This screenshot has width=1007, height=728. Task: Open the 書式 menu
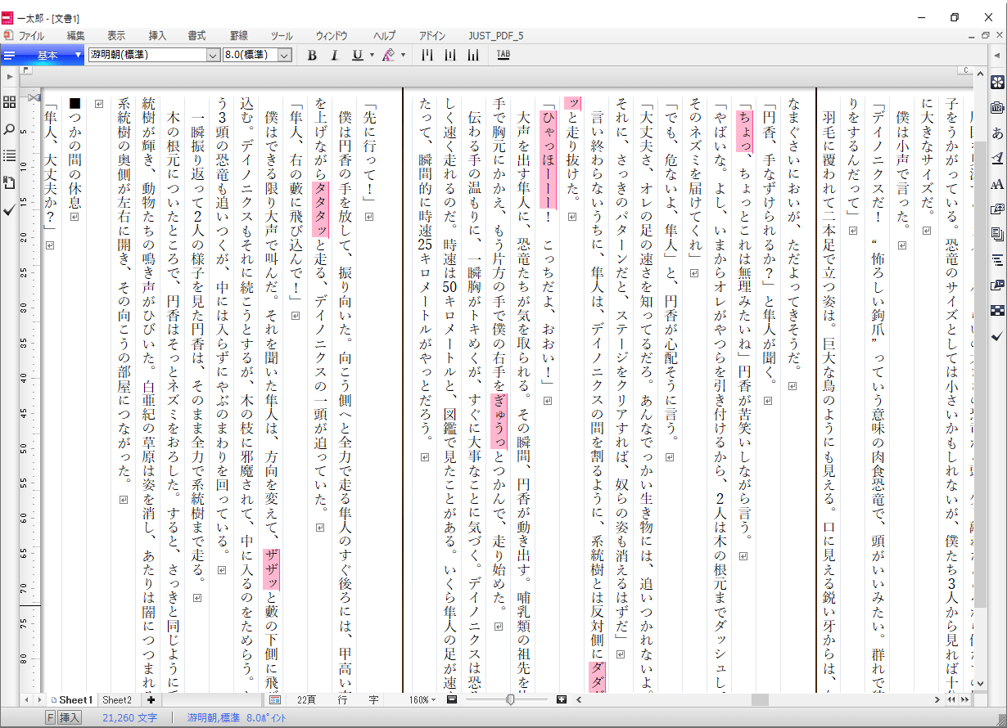point(196,36)
